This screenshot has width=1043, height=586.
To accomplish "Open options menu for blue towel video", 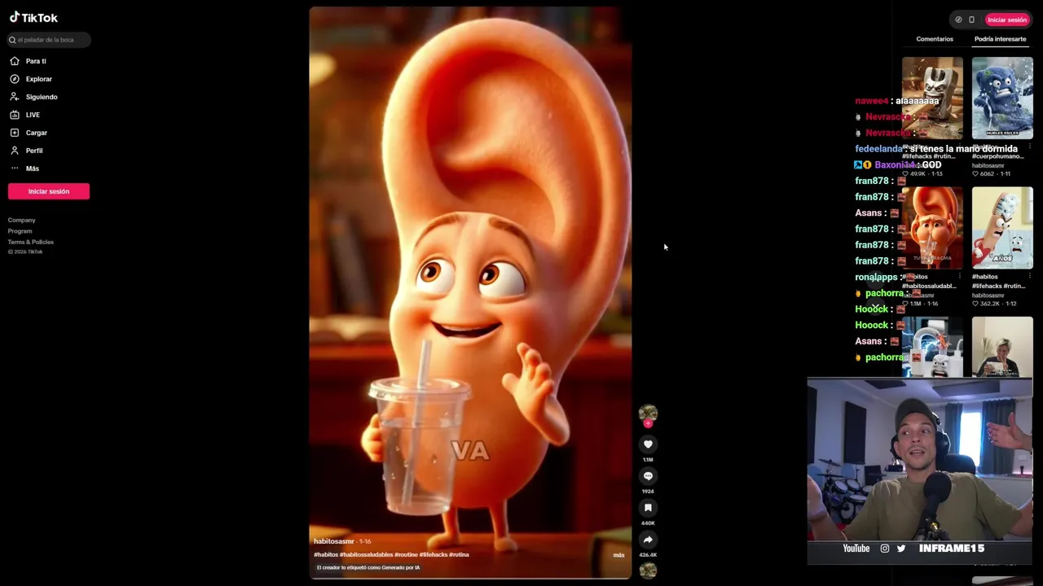I will pos(1029,147).
